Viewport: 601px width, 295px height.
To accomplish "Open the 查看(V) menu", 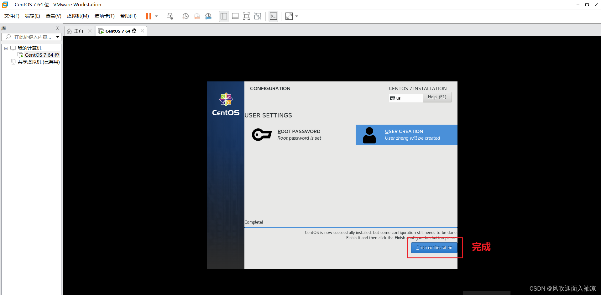I will tap(54, 16).
